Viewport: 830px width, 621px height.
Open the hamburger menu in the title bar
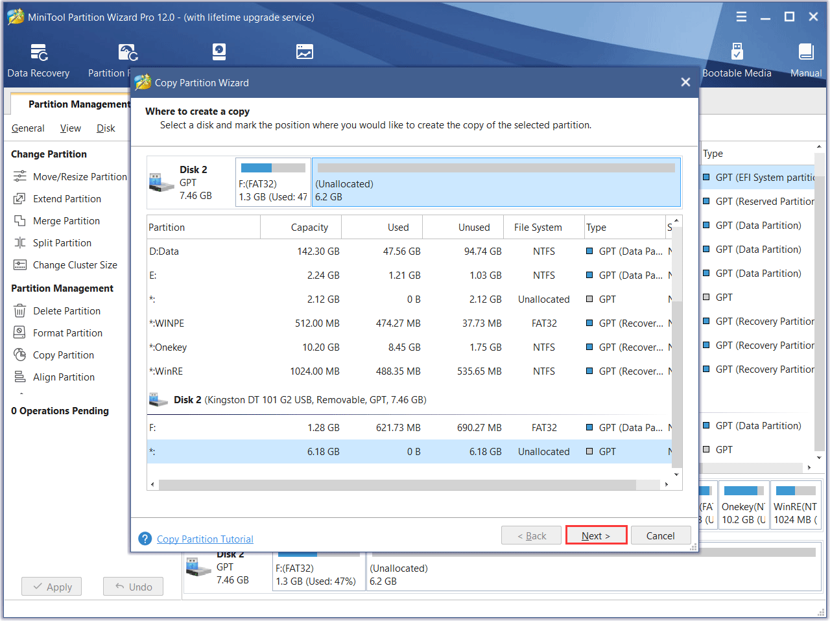click(x=741, y=17)
